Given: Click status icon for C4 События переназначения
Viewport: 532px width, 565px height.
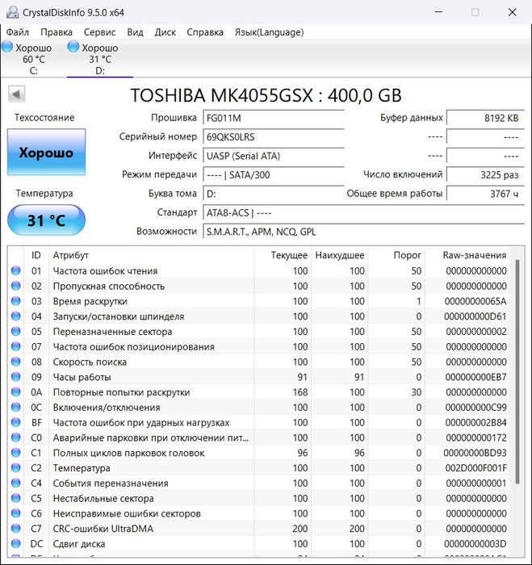Looking at the screenshot, I should (16, 483).
